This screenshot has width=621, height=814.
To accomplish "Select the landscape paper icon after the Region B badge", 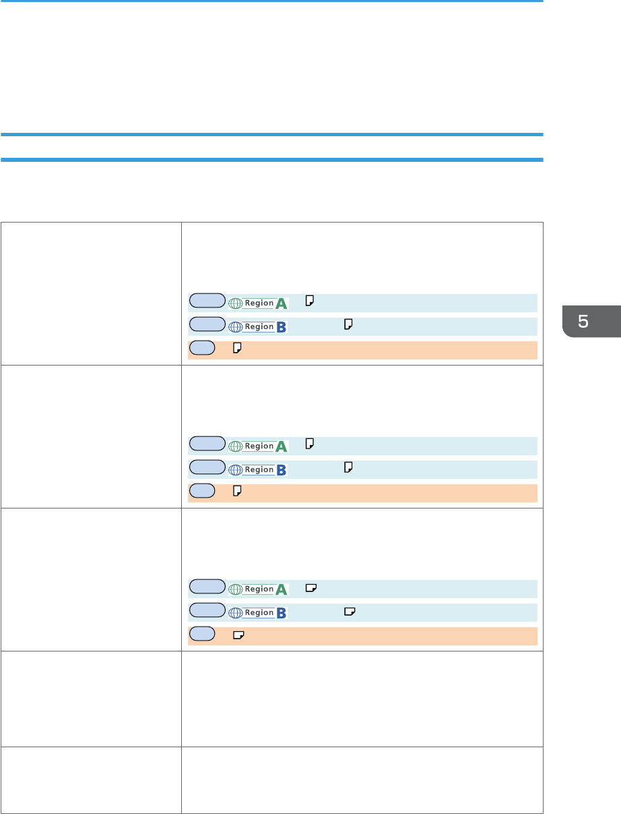I will click(x=350, y=612).
